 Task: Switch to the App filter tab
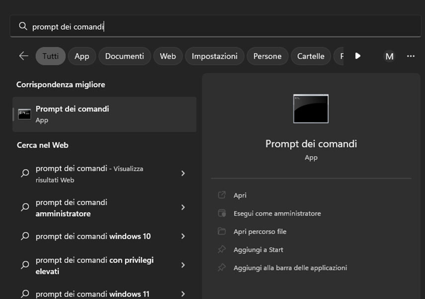coord(82,56)
